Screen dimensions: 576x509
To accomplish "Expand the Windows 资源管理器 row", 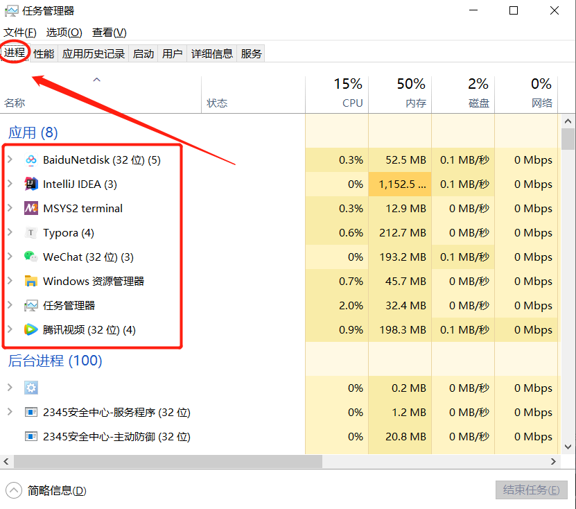I will click(10, 281).
